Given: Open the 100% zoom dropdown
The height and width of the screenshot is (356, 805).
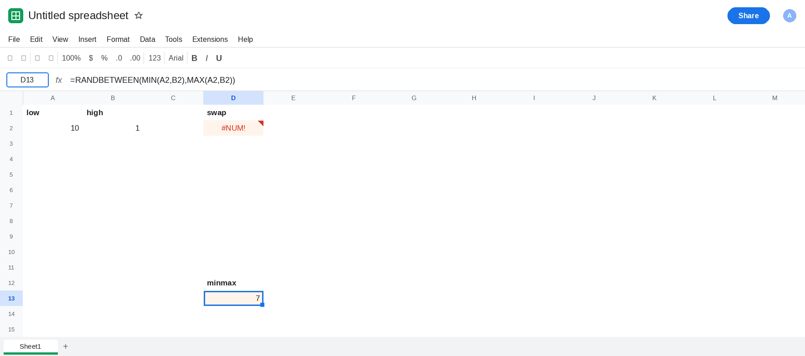Looking at the screenshot, I should pos(71,58).
